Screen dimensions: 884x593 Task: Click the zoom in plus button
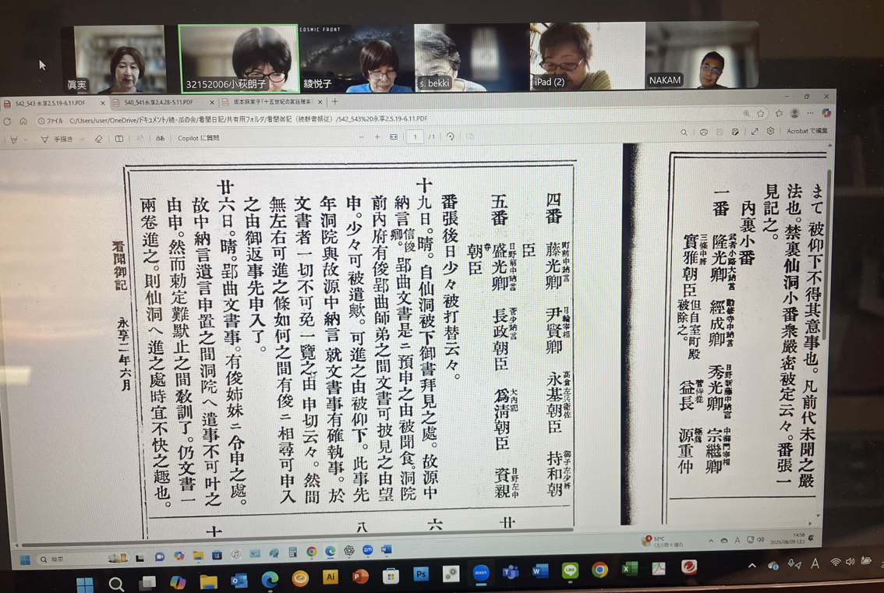(377, 137)
